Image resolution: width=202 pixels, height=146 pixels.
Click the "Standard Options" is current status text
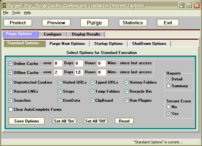click(158, 142)
